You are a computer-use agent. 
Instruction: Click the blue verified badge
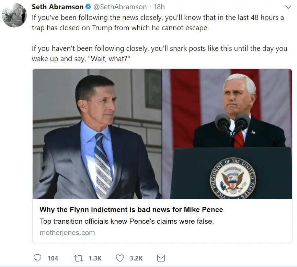(x=88, y=7)
